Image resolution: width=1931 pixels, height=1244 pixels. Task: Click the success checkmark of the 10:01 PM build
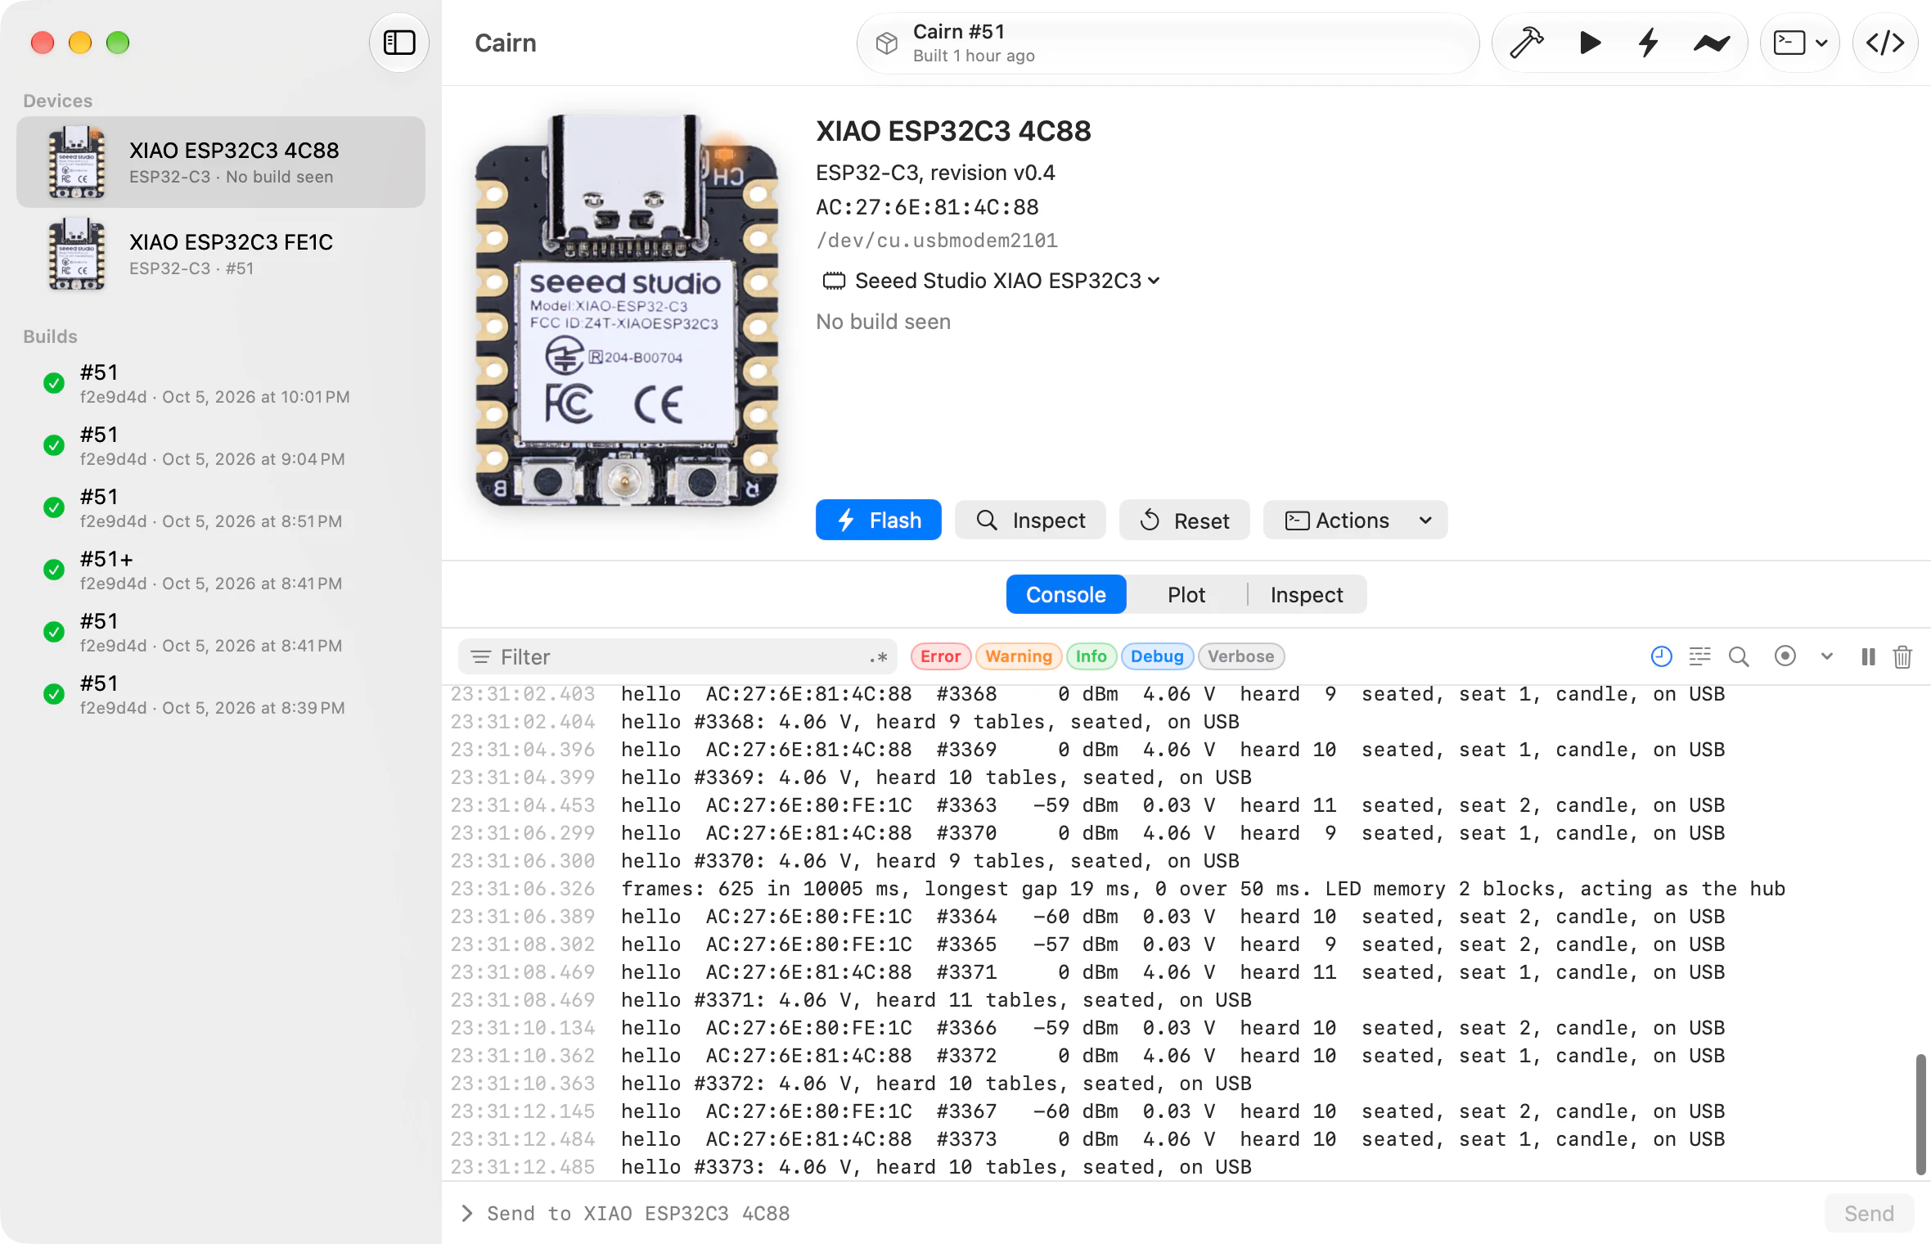coord(54,383)
